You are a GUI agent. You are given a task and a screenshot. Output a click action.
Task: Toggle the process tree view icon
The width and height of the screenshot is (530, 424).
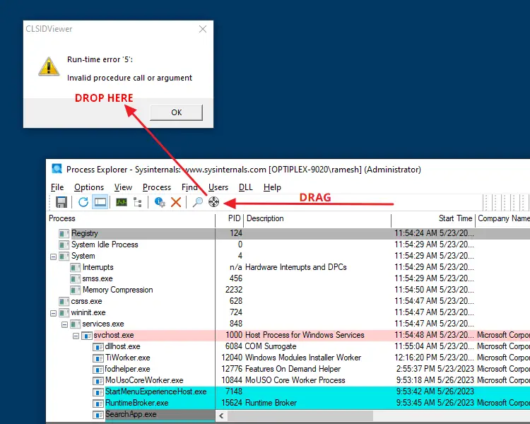138,202
